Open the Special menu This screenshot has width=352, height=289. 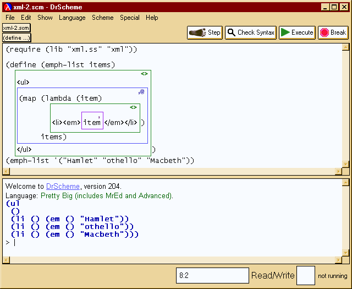point(130,18)
